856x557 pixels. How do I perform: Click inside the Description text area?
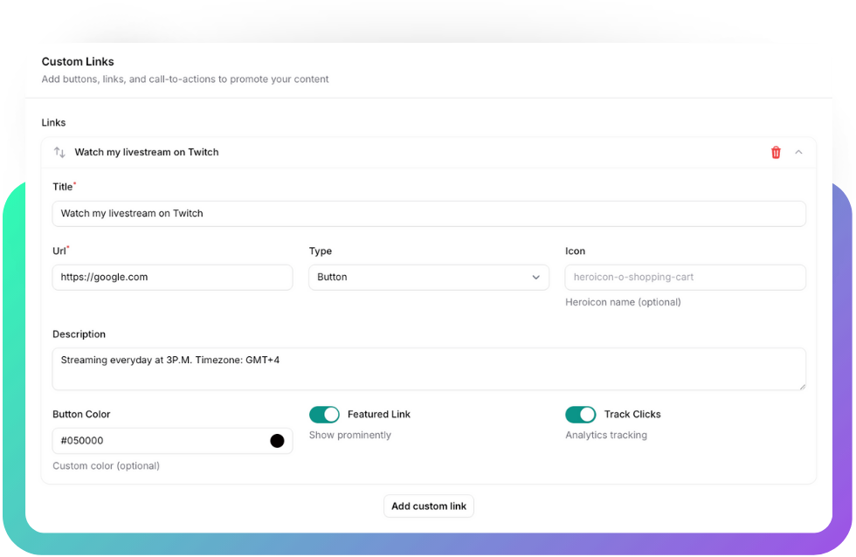[x=428, y=368]
